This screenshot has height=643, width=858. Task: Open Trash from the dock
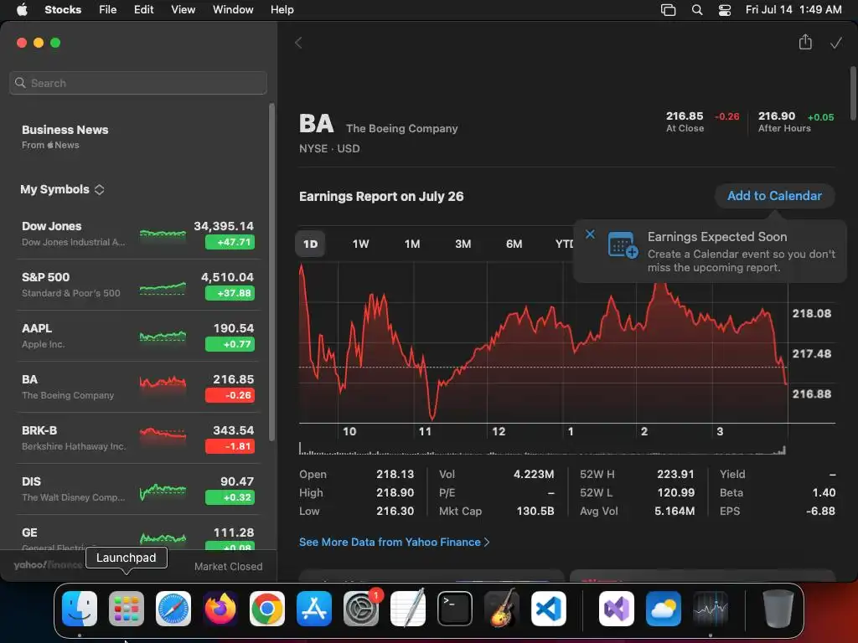click(x=778, y=609)
